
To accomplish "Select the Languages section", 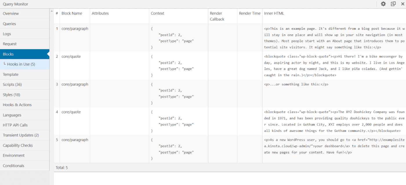I will click(x=12, y=115).
